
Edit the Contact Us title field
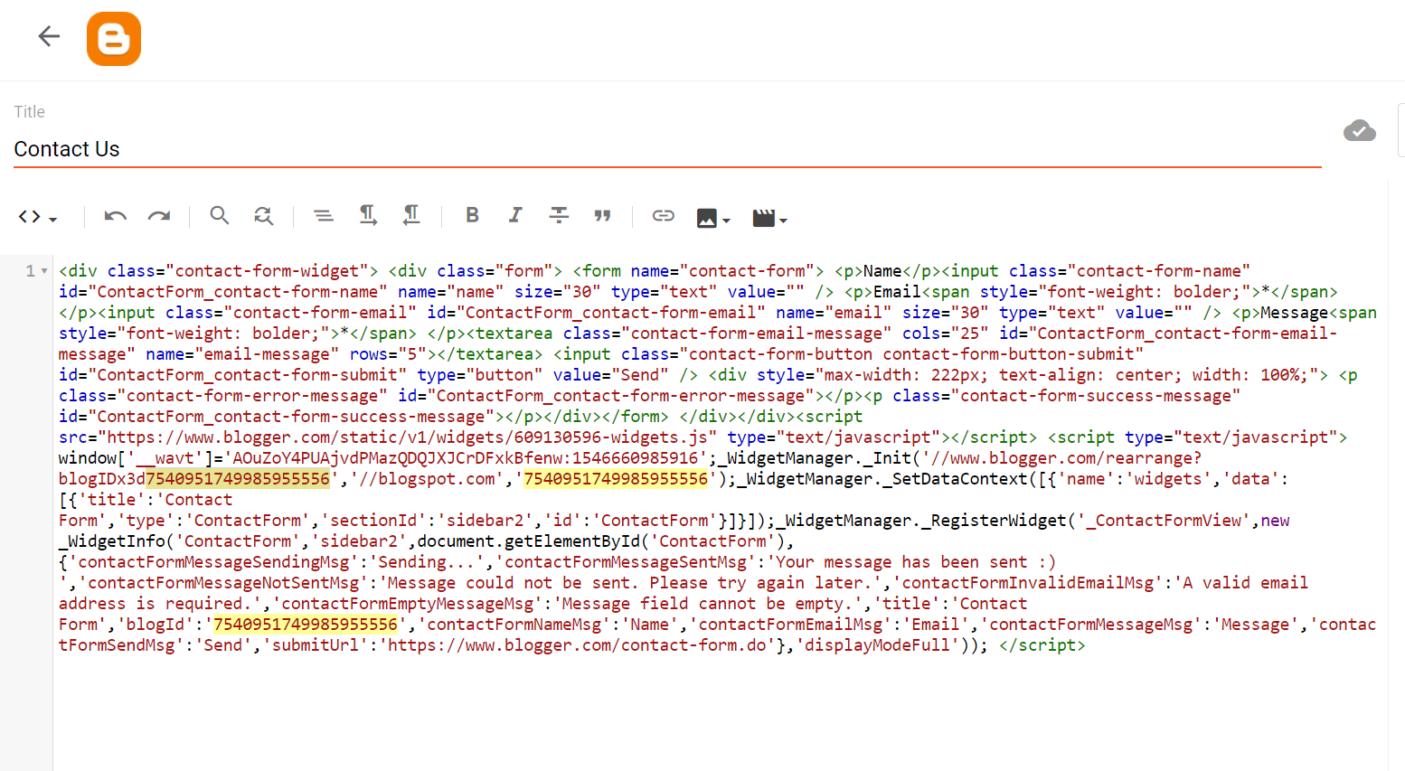click(x=667, y=149)
